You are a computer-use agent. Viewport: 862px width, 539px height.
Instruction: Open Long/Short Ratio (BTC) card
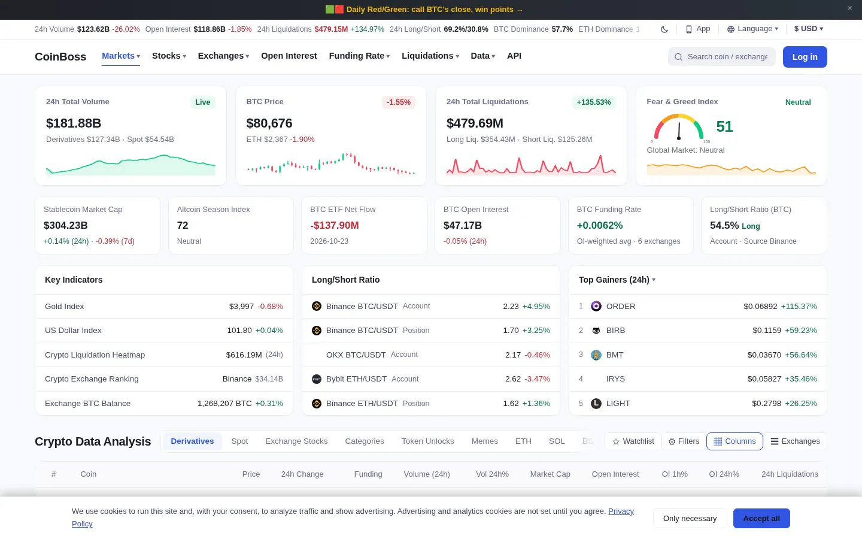click(764, 226)
